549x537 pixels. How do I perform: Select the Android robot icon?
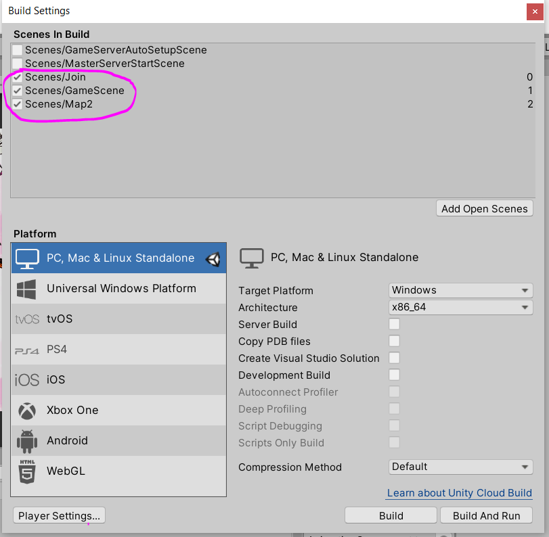pyautogui.click(x=27, y=441)
